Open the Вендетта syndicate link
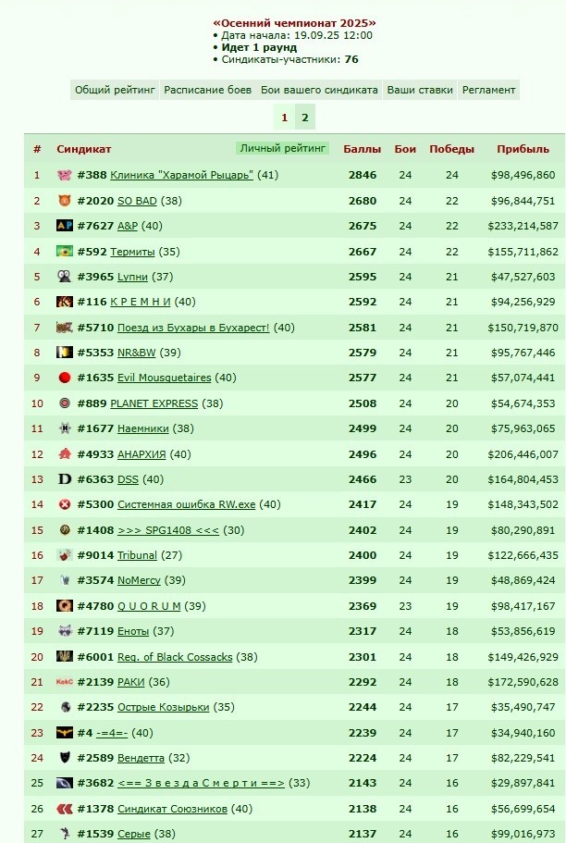 point(141,758)
